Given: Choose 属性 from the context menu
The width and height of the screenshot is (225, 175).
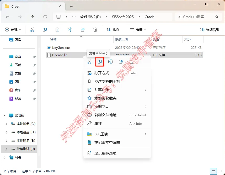Looking at the screenshot, I should 117,124.
